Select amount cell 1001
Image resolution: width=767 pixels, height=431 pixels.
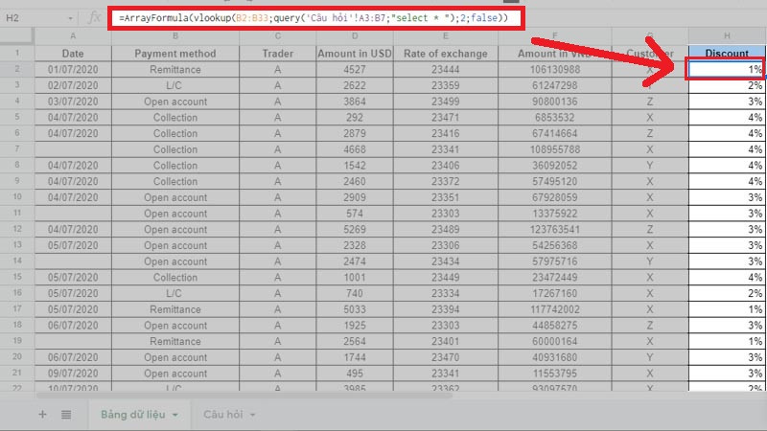coord(355,277)
